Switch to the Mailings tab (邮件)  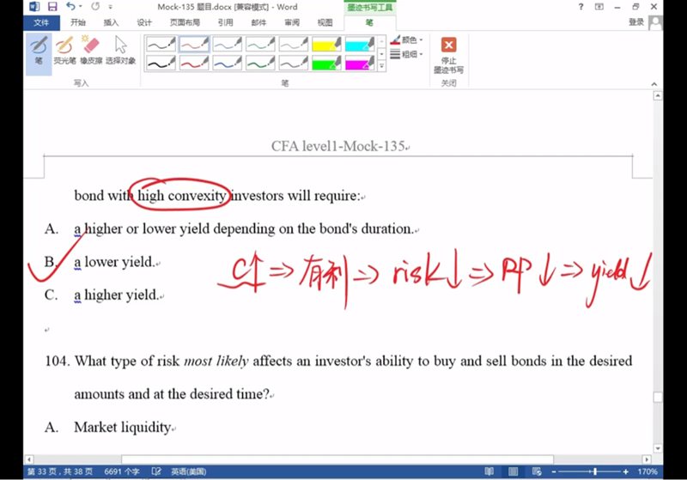[x=258, y=23]
